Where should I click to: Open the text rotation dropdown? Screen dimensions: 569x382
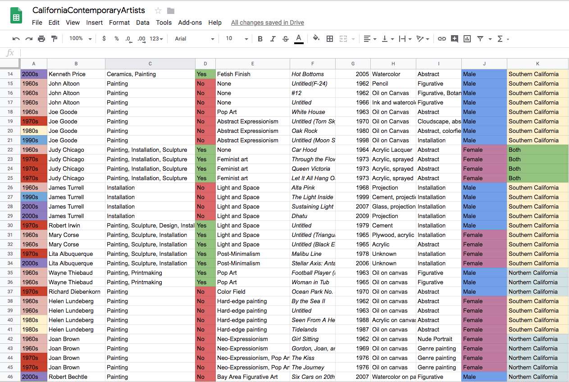coord(423,39)
